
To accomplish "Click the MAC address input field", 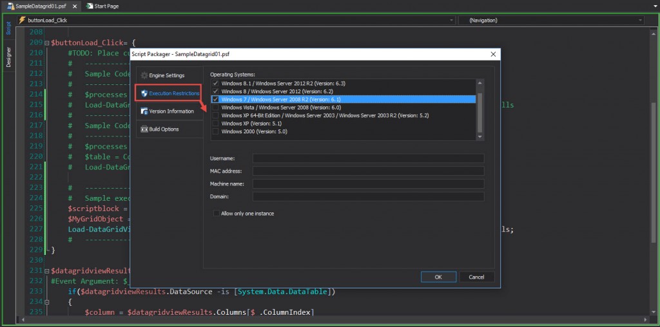I will tap(368, 171).
